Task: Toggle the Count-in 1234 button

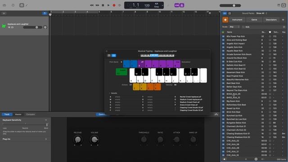Action: pyautogui.click(x=177, y=5)
